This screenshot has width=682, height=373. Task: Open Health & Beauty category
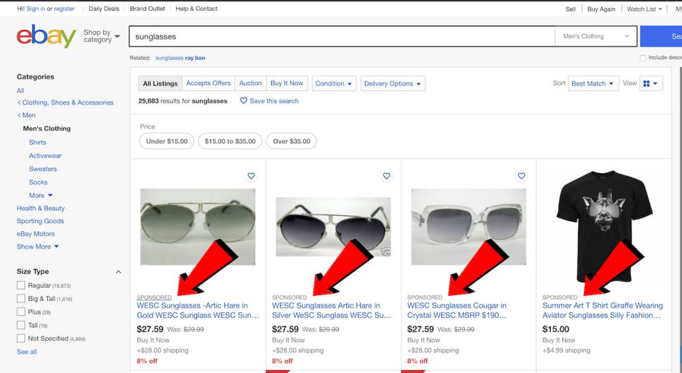coord(41,208)
